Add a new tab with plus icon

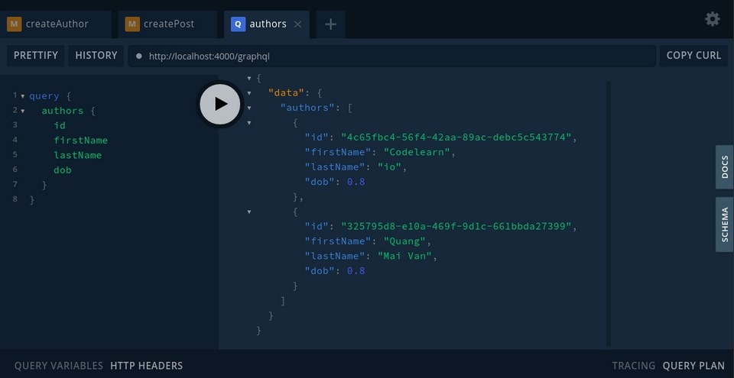[330, 24]
